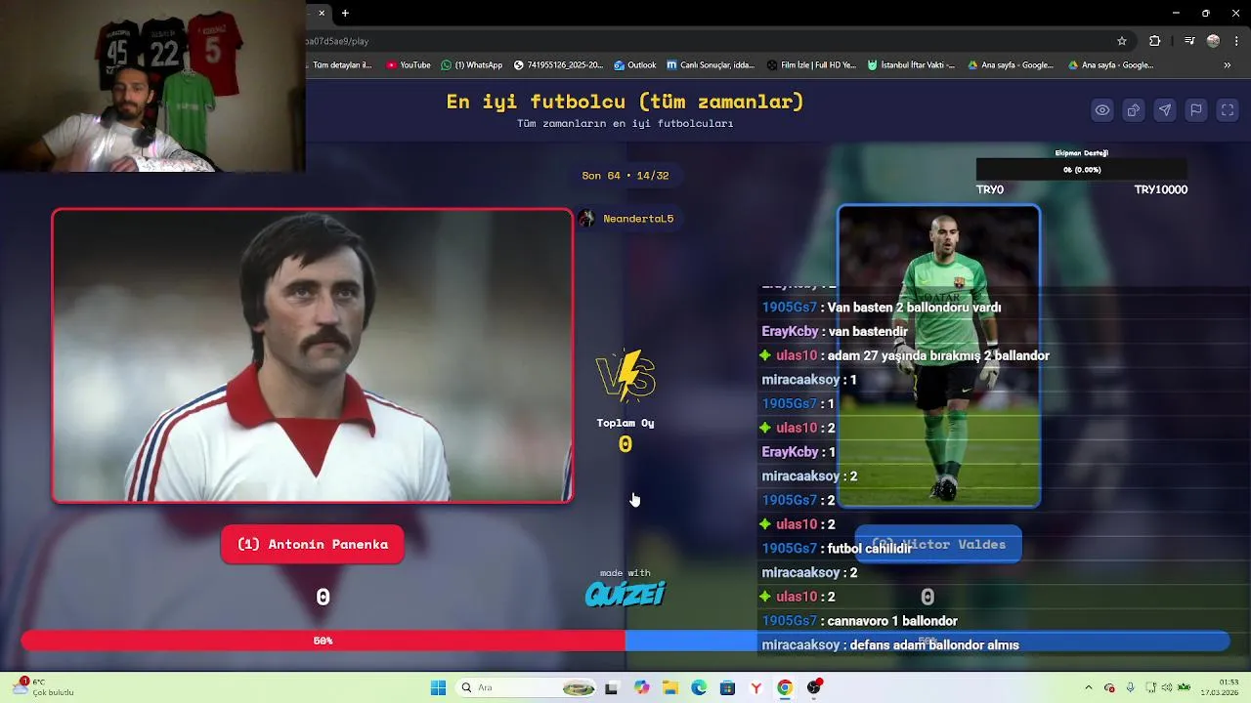Open the 741955126_2025 bookmark

(559, 65)
